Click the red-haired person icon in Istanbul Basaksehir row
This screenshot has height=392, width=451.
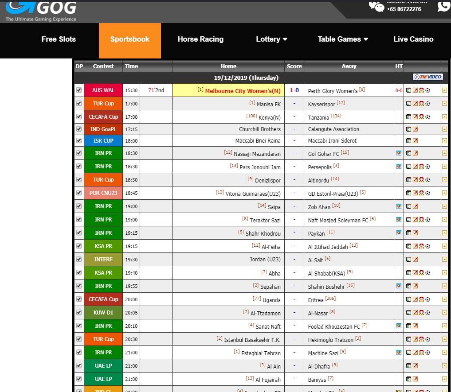click(x=421, y=339)
